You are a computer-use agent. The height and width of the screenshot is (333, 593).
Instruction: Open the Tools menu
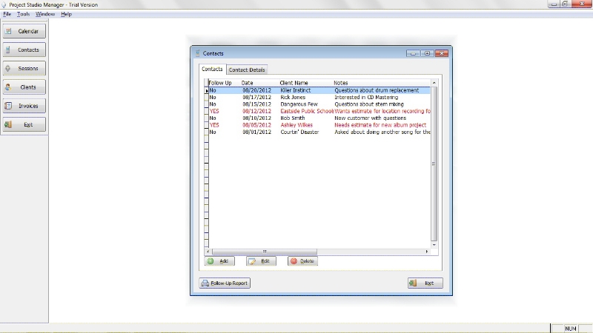24,14
